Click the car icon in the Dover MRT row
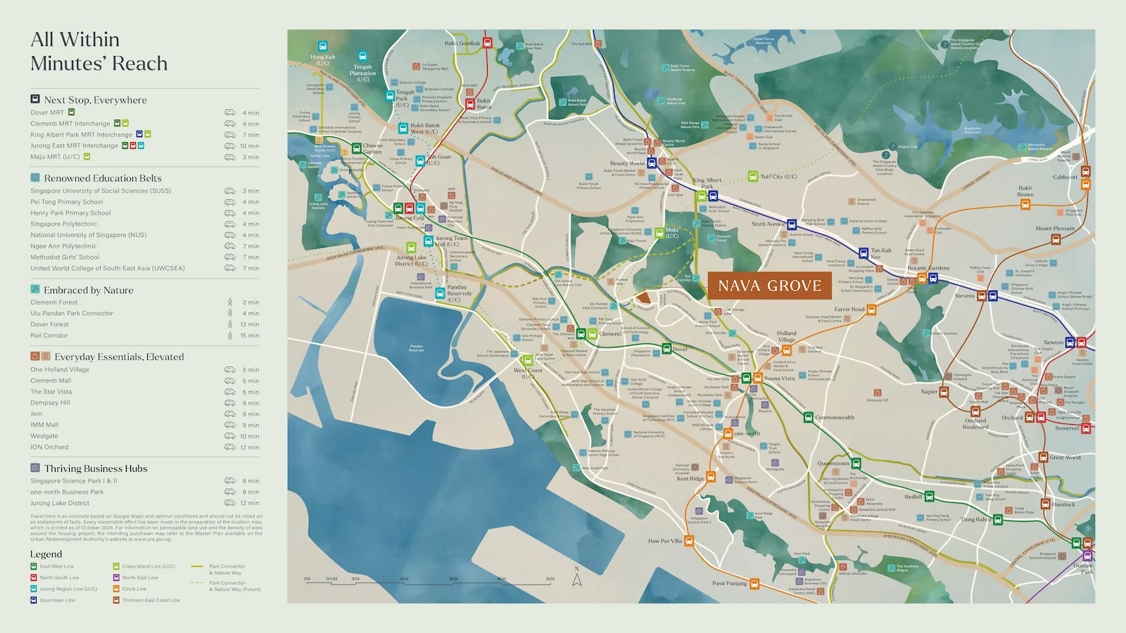The width and height of the screenshot is (1126, 633). tap(229, 113)
